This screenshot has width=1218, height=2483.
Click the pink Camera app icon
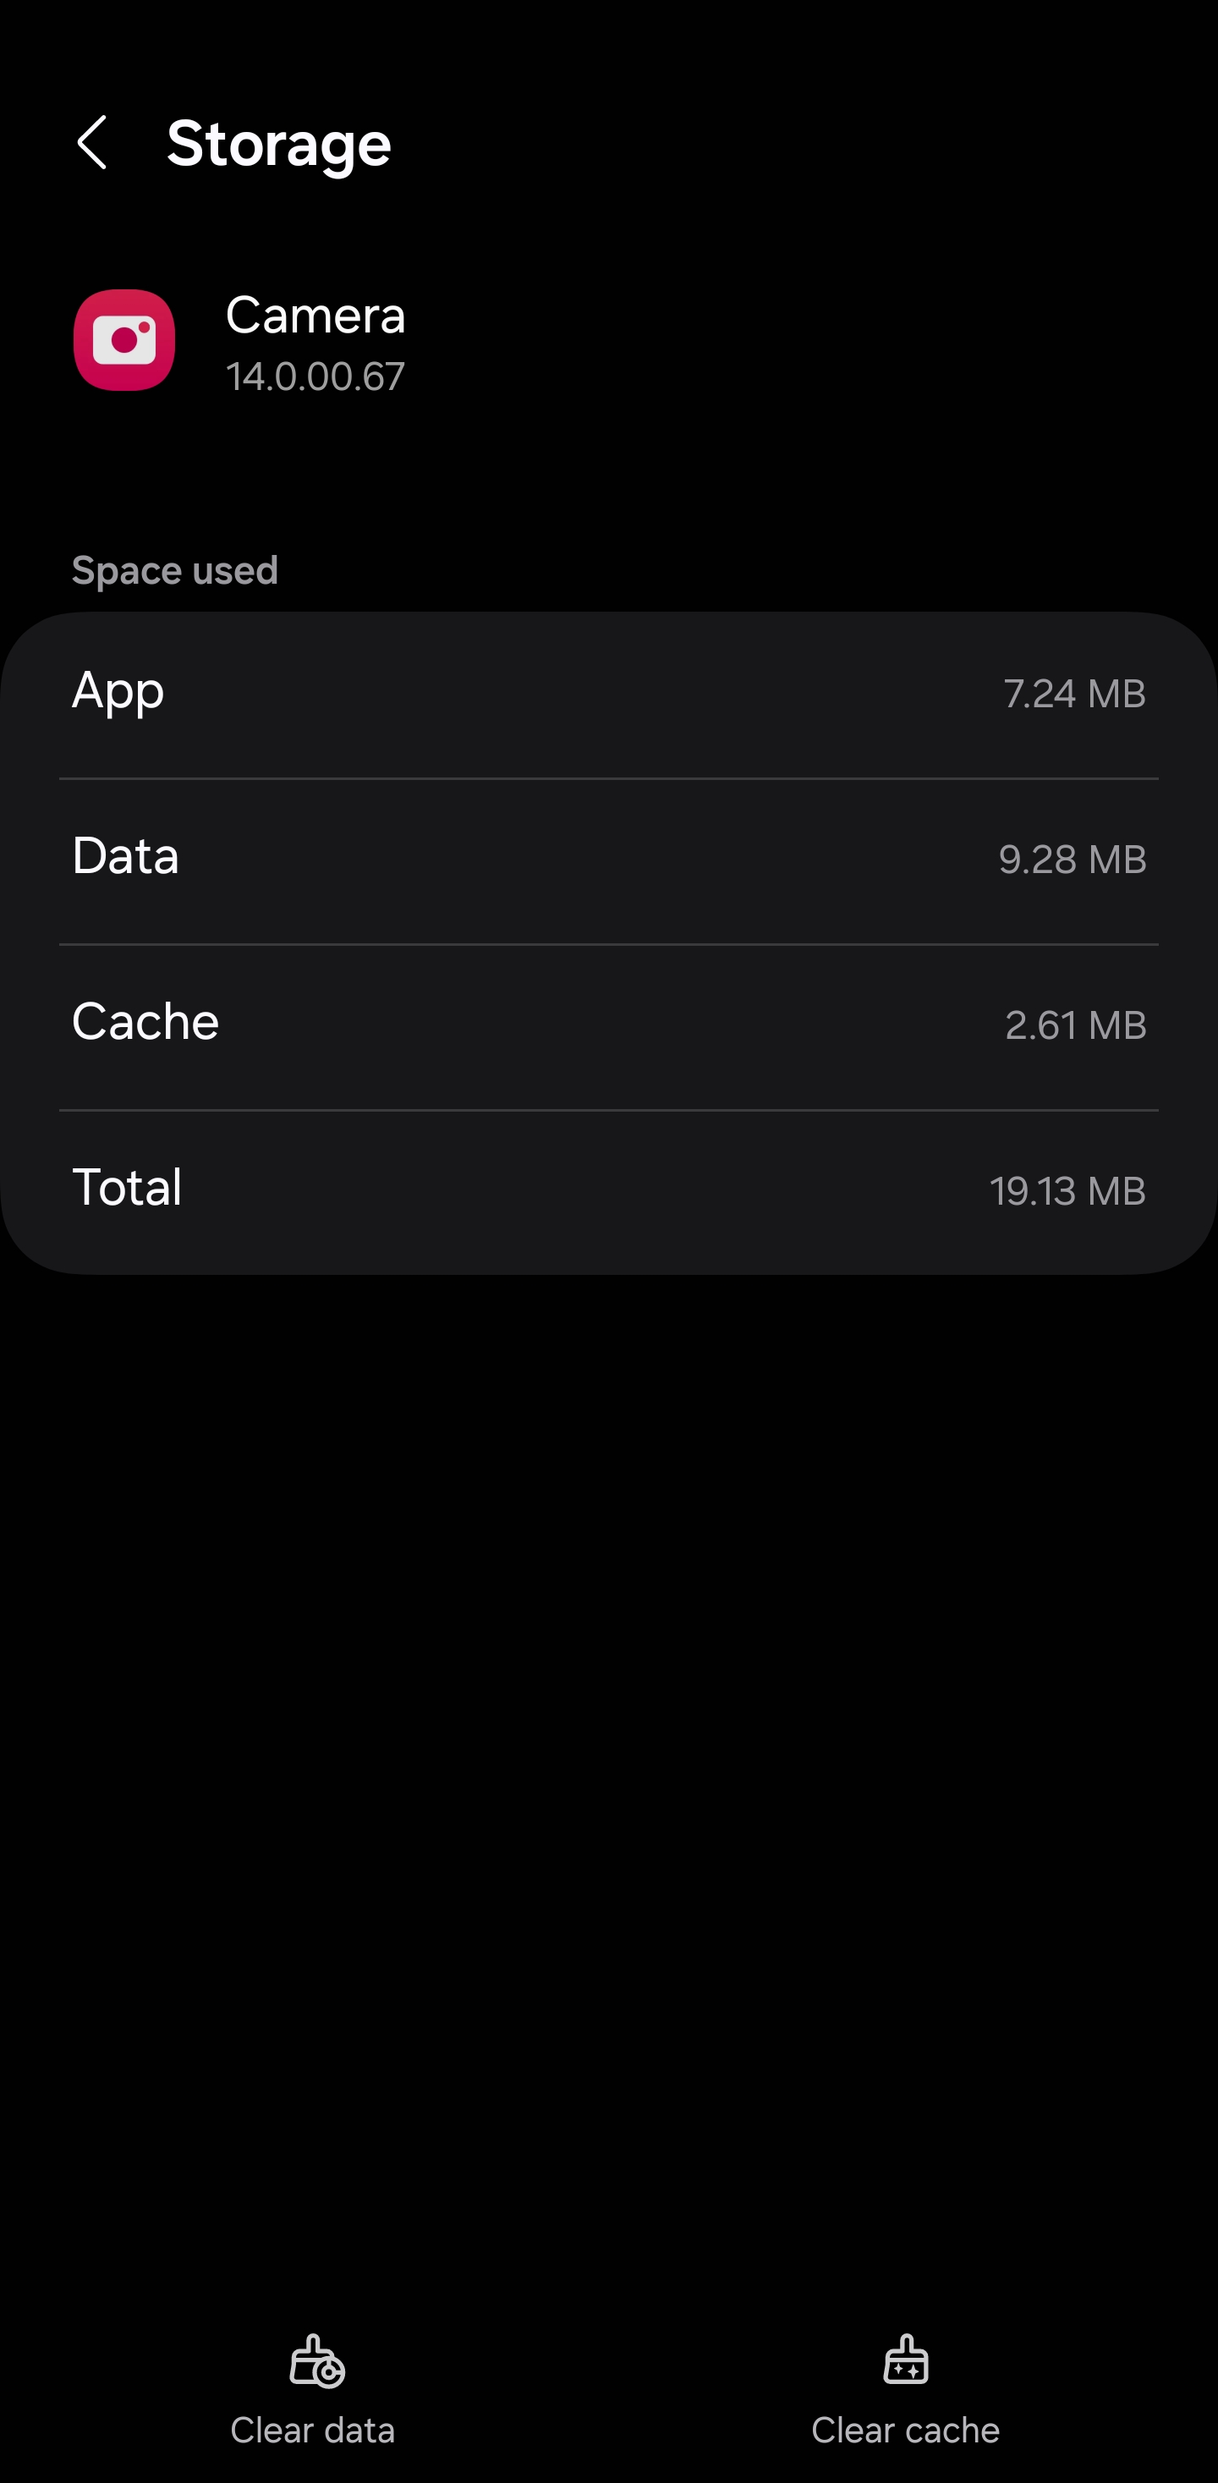[x=124, y=340]
